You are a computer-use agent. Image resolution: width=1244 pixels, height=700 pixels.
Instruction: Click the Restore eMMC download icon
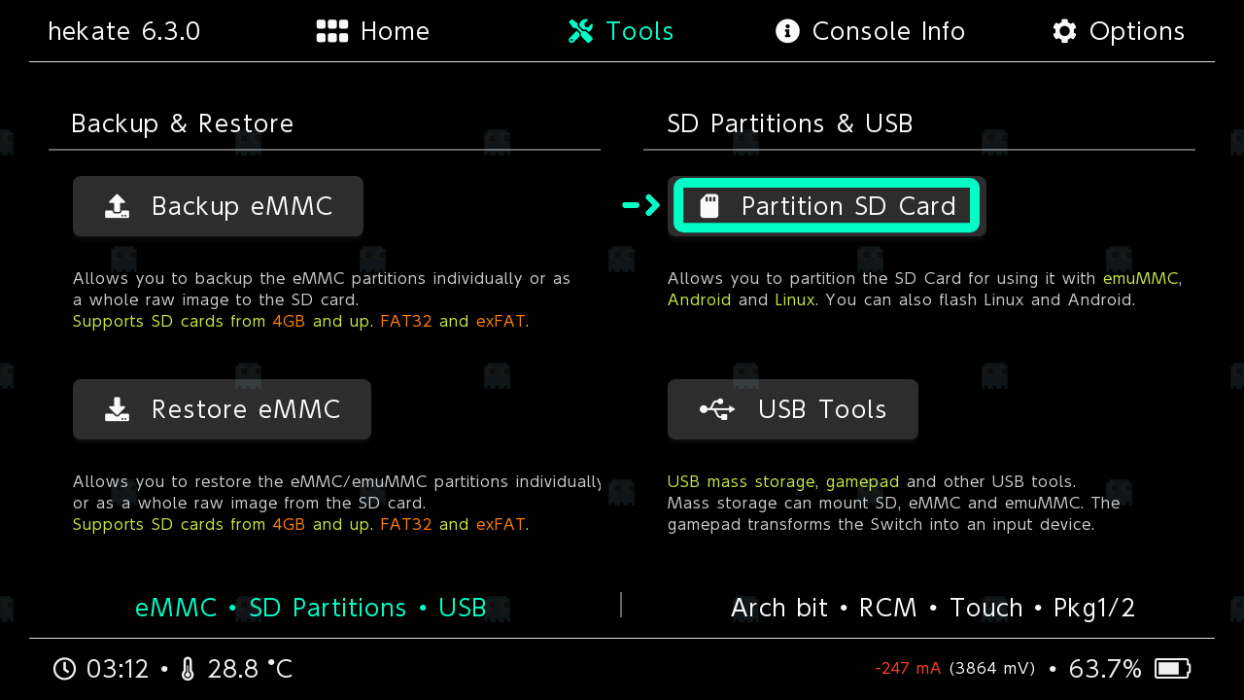coord(117,409)
